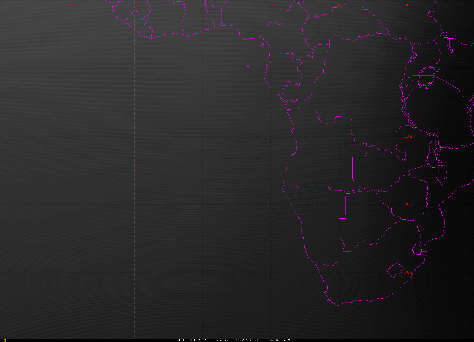Click the "MET-10 0.6 C1" satellite label
Image resolution: width=474 pixels, height=342 pixels.
193,340
